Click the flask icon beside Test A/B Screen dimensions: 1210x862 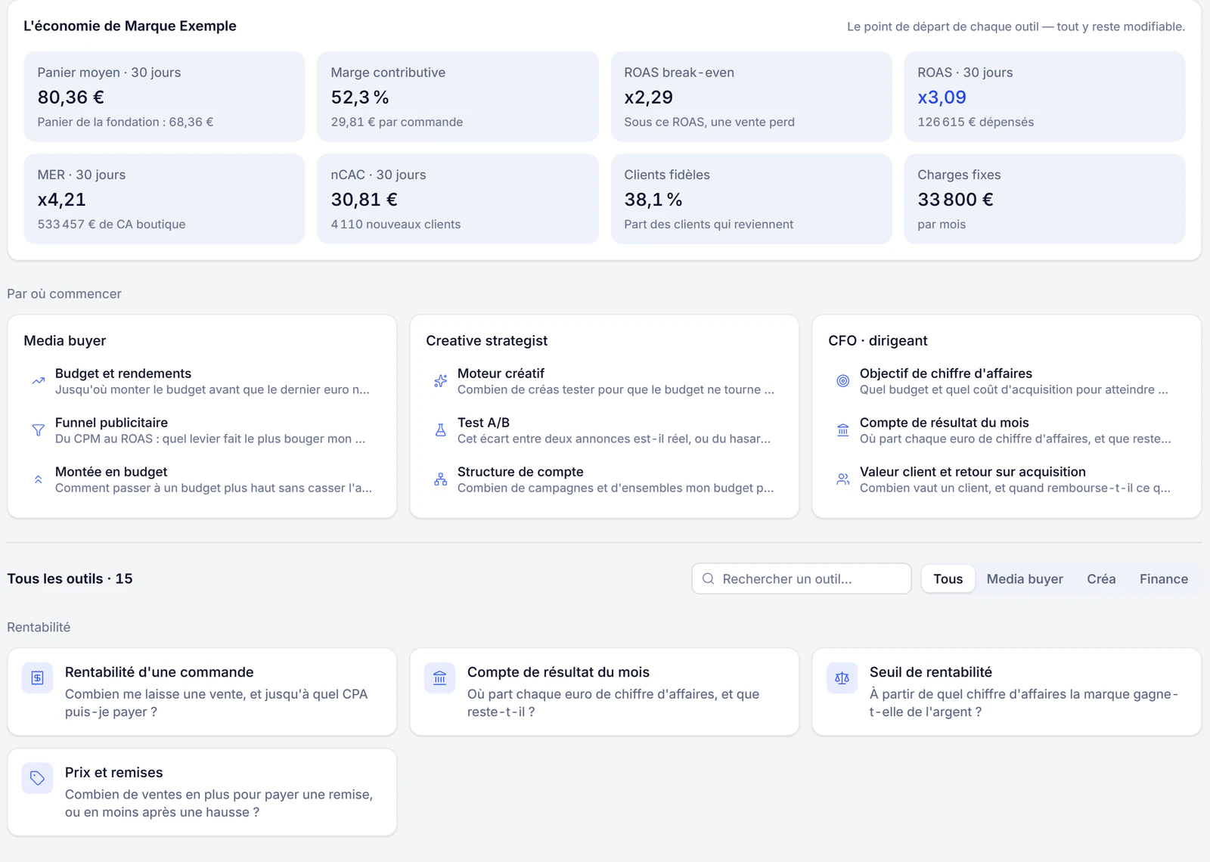pyautogui.click(x=440, y=430)
